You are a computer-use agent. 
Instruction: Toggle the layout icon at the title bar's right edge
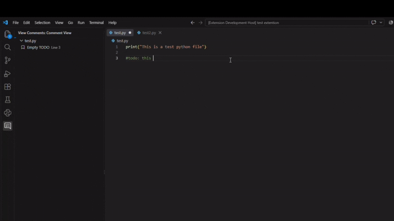(x=391, y=22)
